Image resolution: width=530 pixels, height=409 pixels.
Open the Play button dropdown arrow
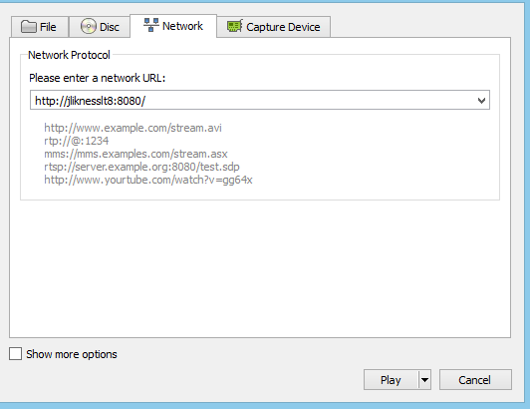pyautogui.click(x=424, y=380)
